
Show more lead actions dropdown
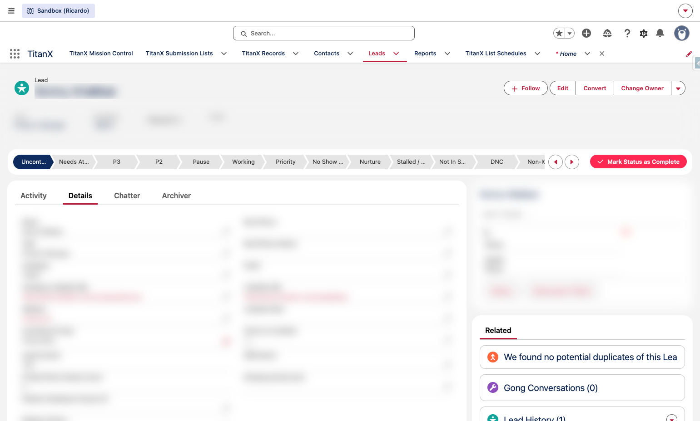point(678,88)
